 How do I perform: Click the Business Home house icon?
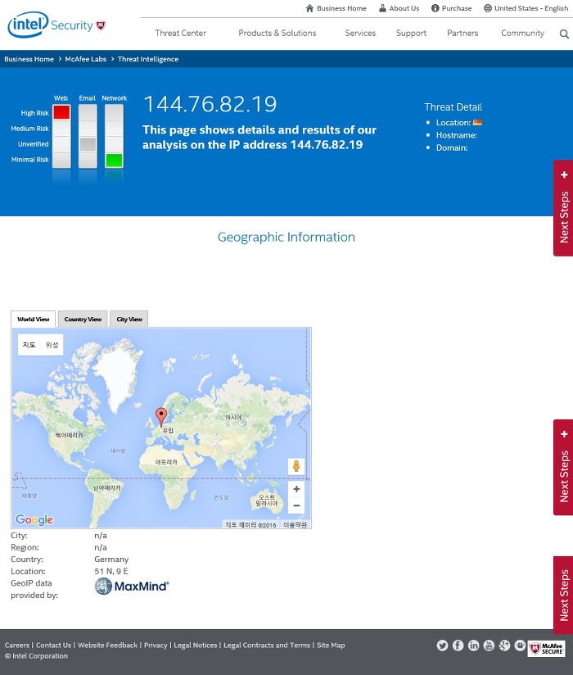(309, 8)
